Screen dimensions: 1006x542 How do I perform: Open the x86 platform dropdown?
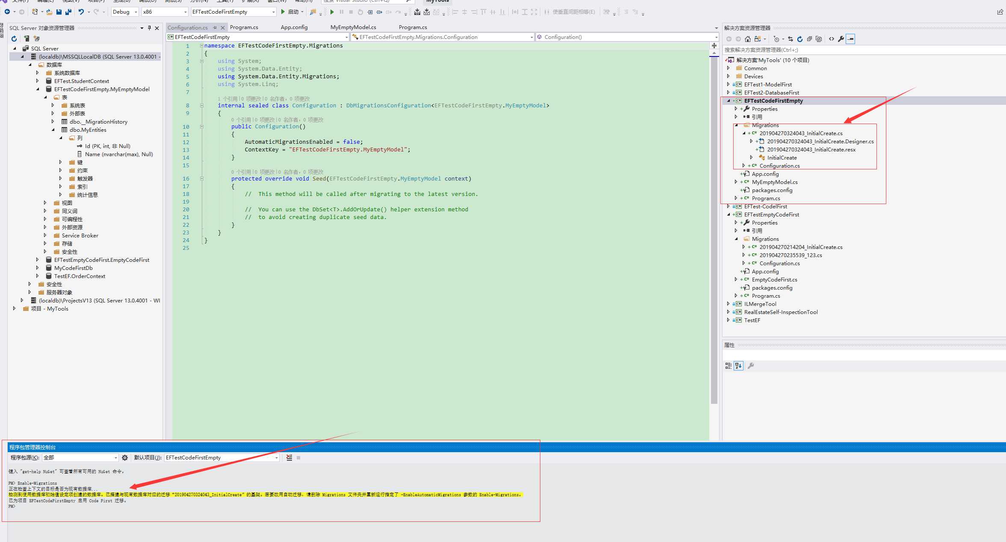165,12
